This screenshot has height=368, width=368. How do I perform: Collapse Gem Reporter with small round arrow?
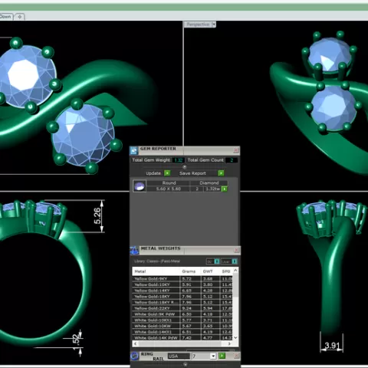coord(185,167)
